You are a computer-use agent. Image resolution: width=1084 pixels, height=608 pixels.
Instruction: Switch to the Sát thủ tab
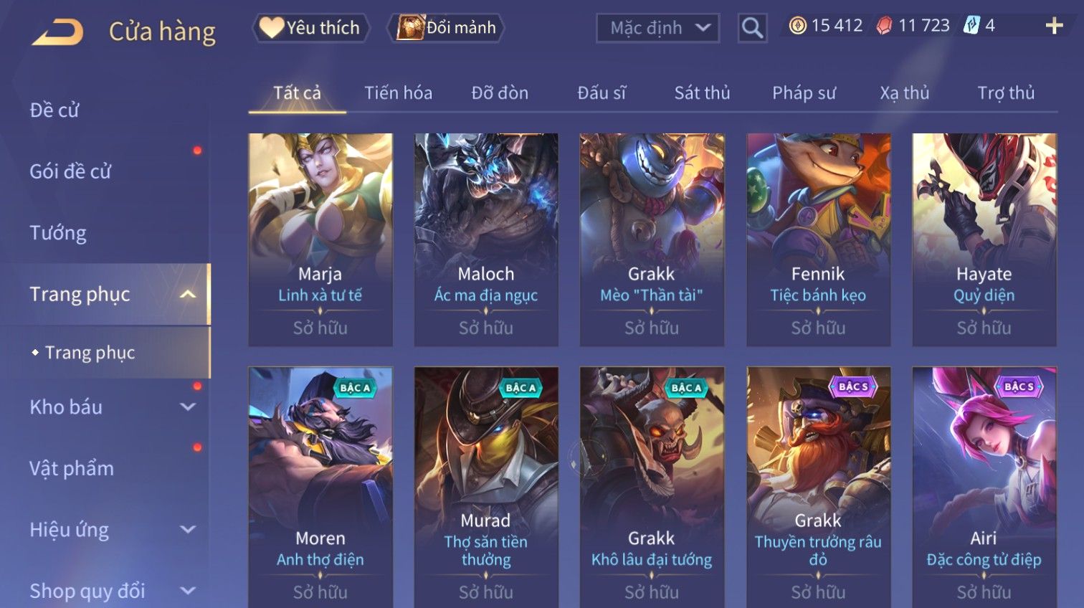(x=702, y=93)
